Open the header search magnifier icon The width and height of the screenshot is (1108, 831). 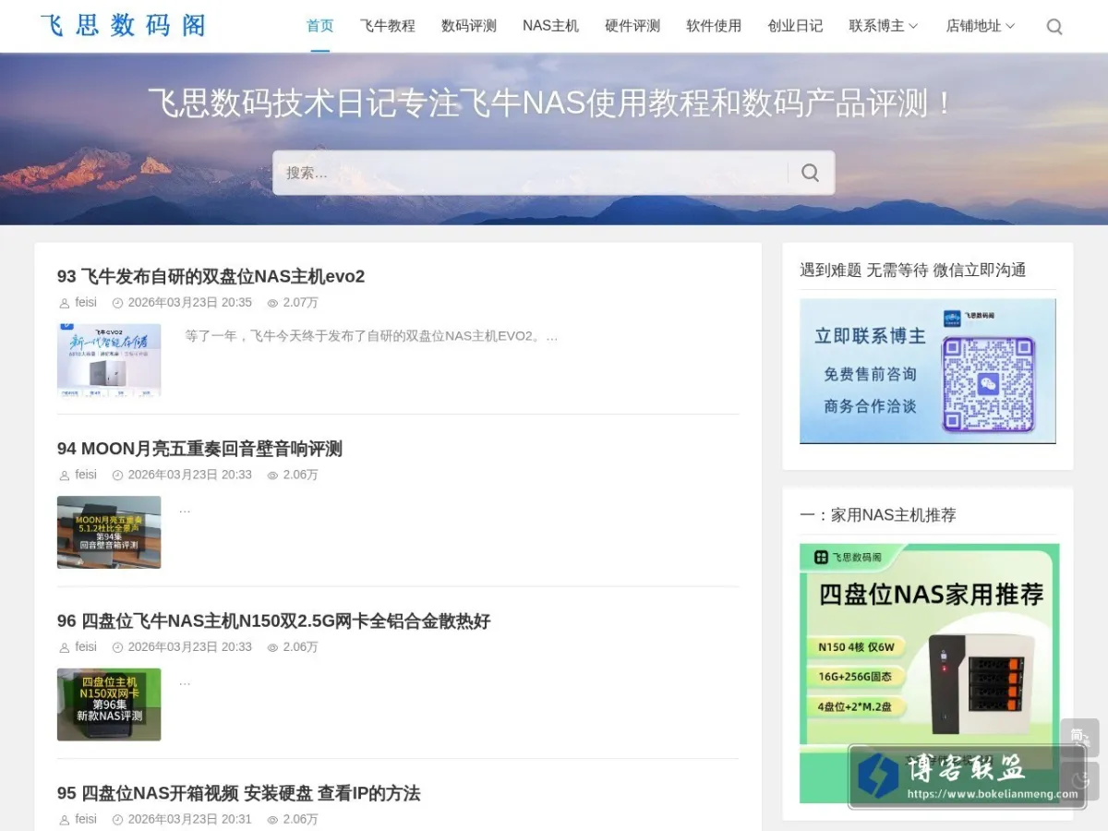(1054, 27)
